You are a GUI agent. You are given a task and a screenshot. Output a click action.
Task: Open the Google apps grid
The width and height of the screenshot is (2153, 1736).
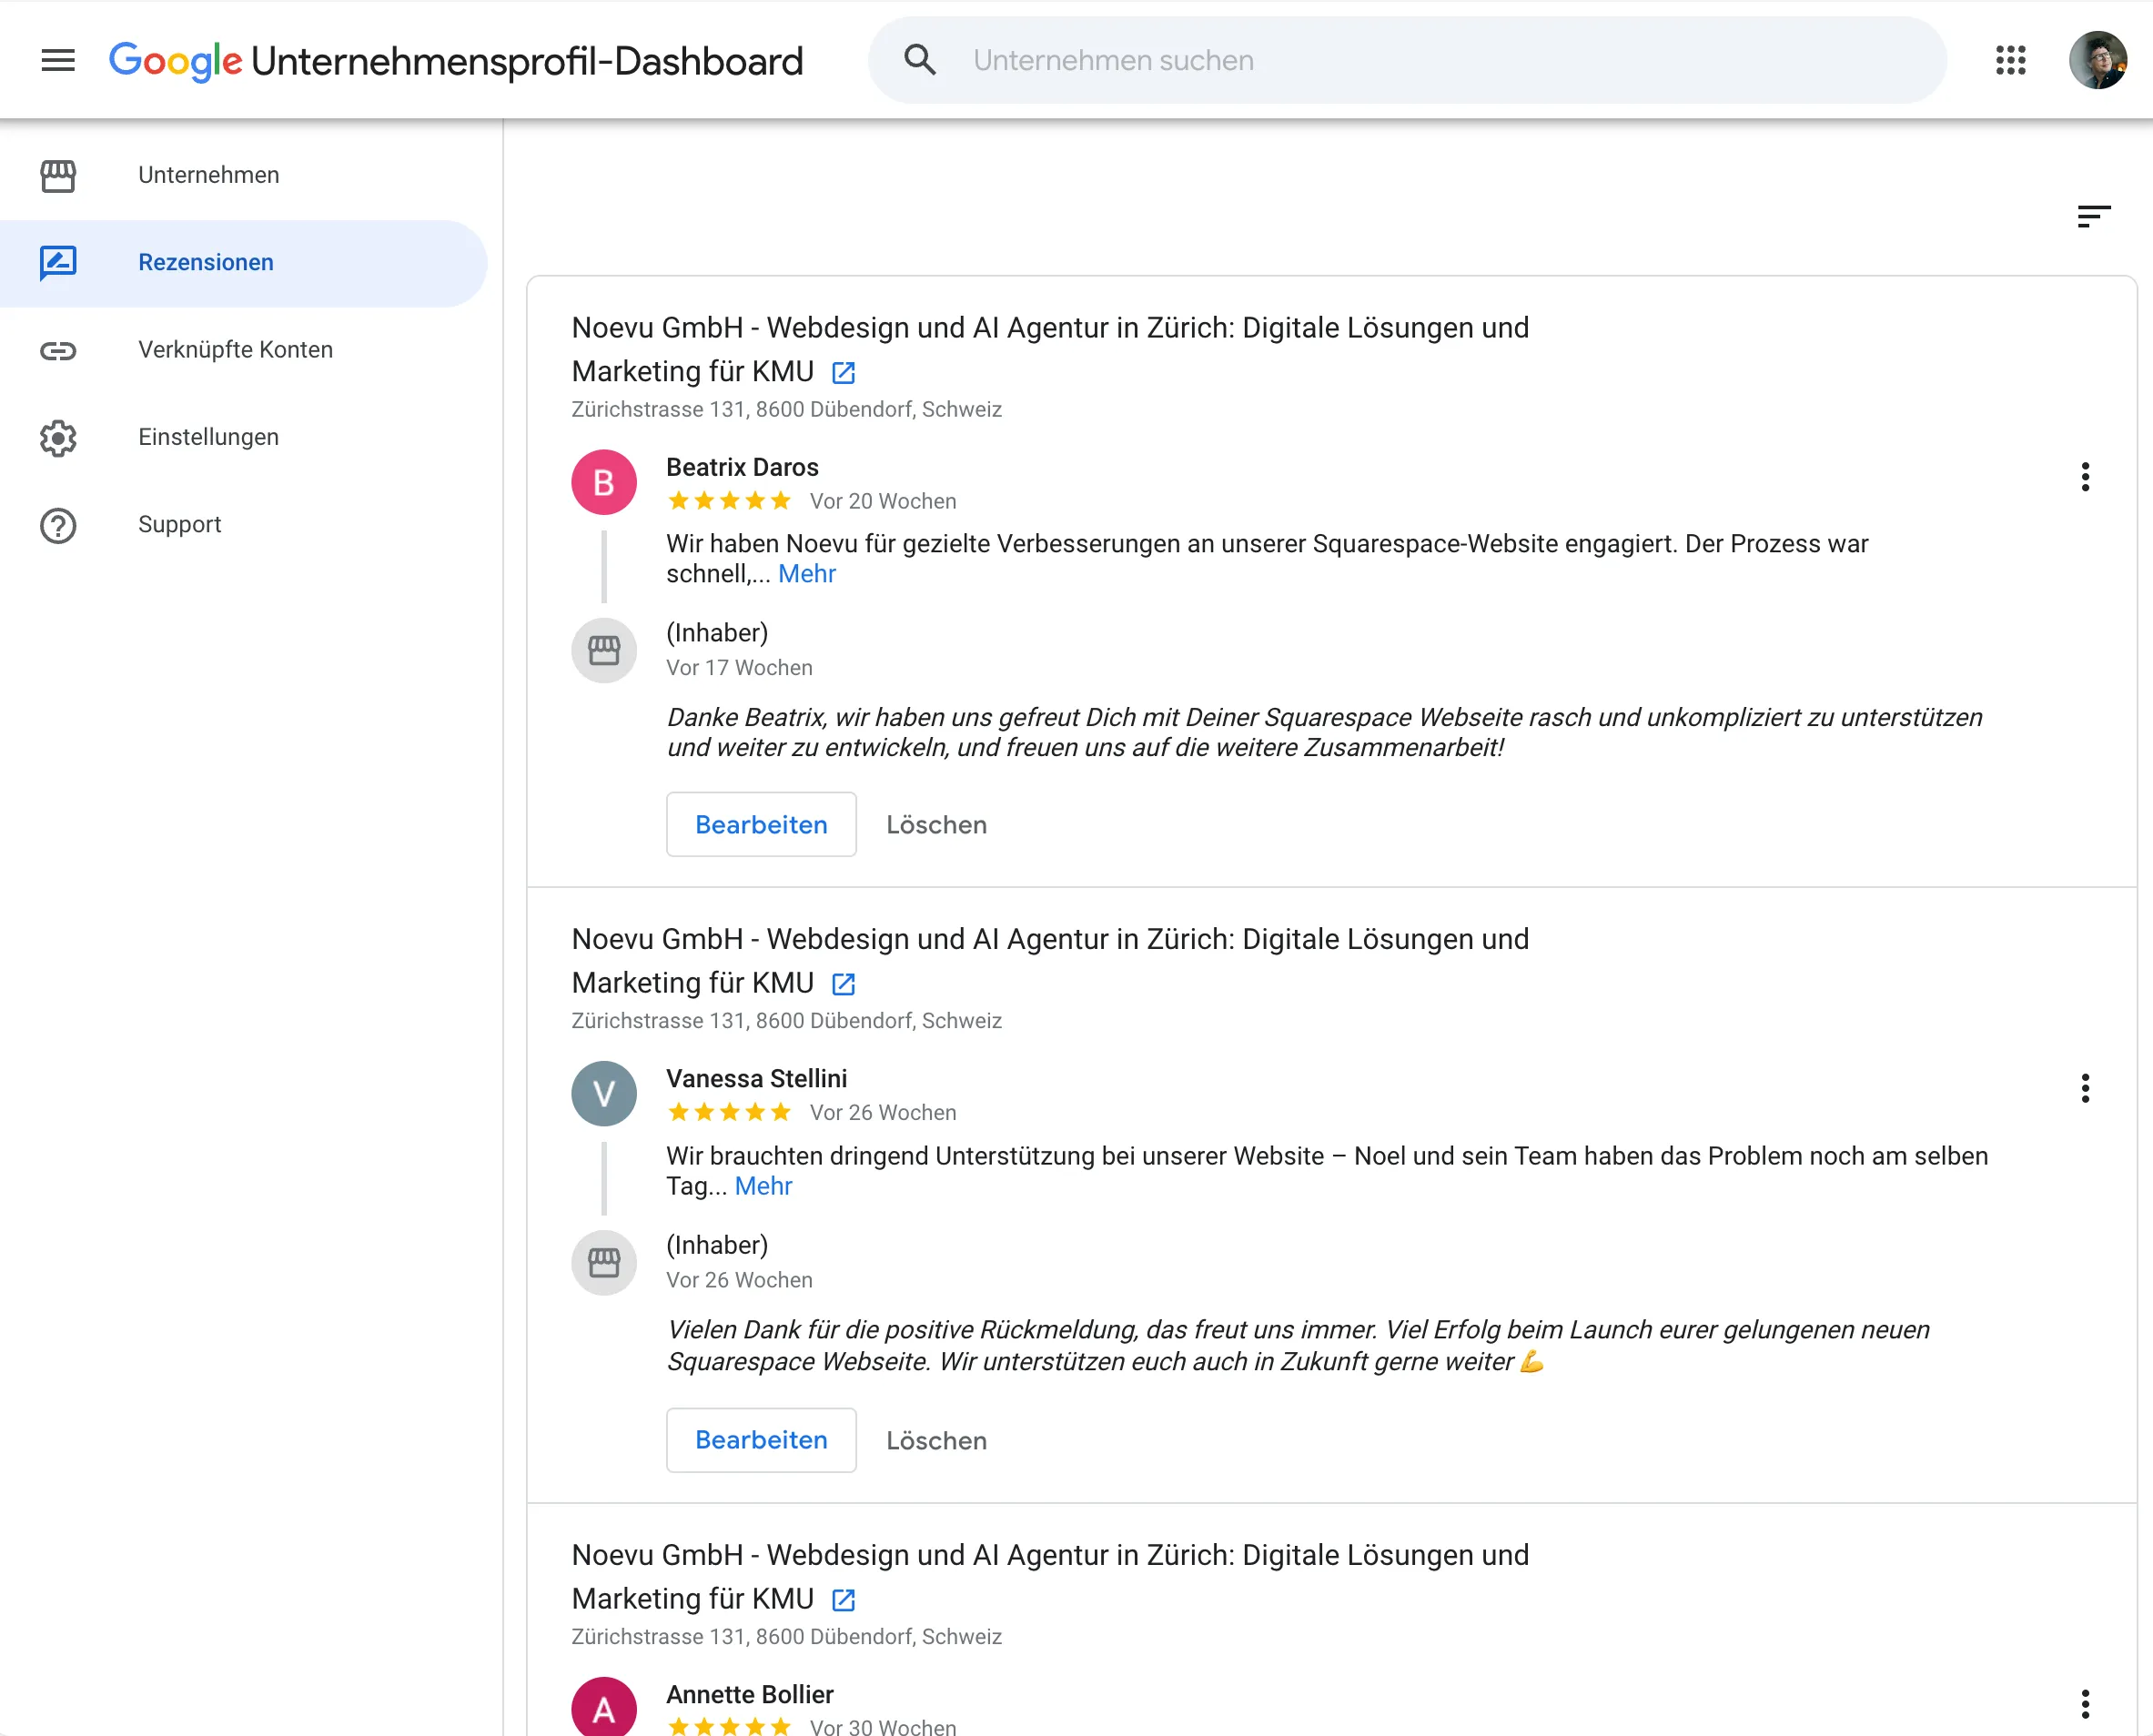point(2010,60)
